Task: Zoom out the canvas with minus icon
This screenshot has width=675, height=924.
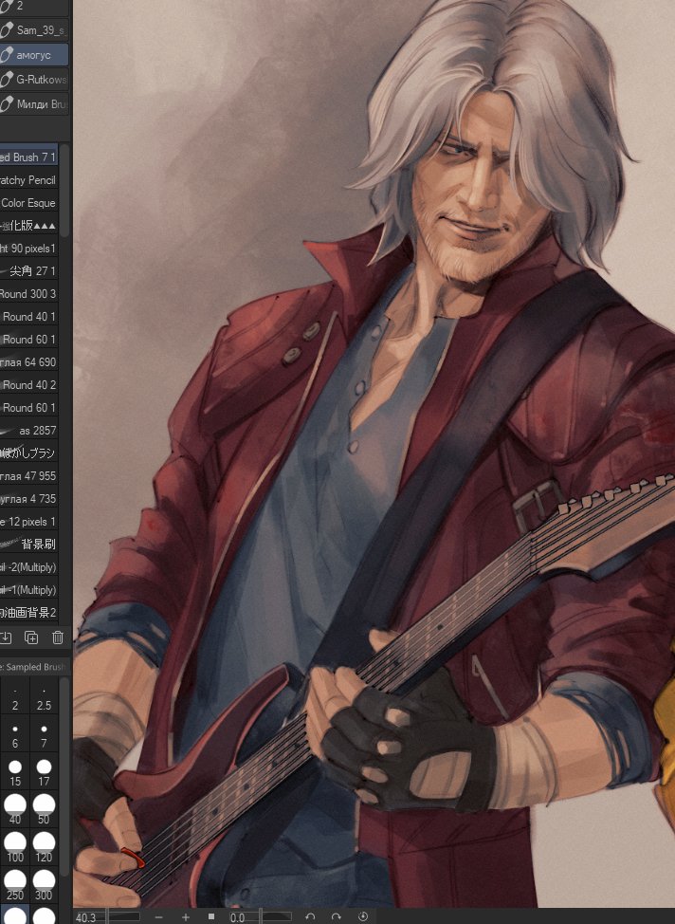Action: tap(158, 917)
